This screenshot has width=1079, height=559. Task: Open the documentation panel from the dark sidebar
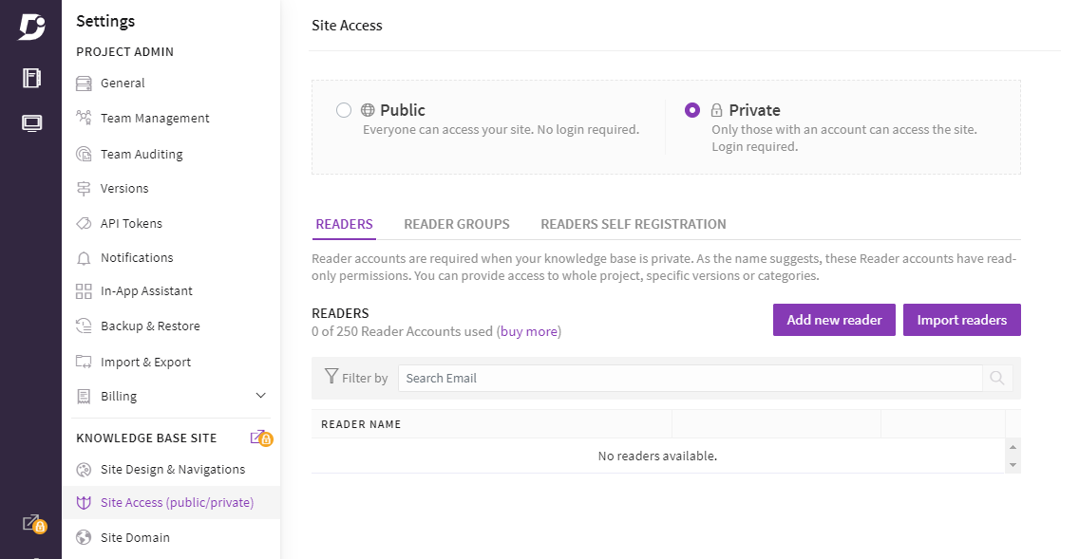point(29,78)
